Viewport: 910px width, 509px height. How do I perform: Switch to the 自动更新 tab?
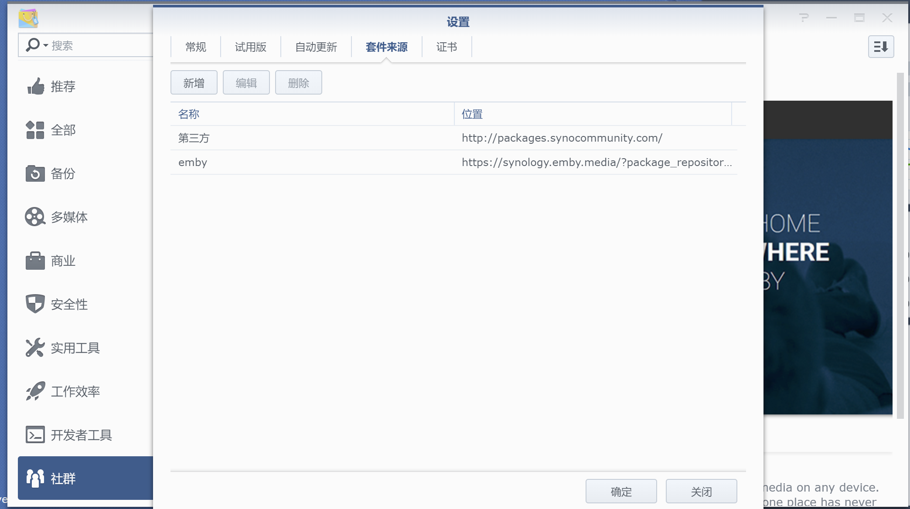(316, 47)
